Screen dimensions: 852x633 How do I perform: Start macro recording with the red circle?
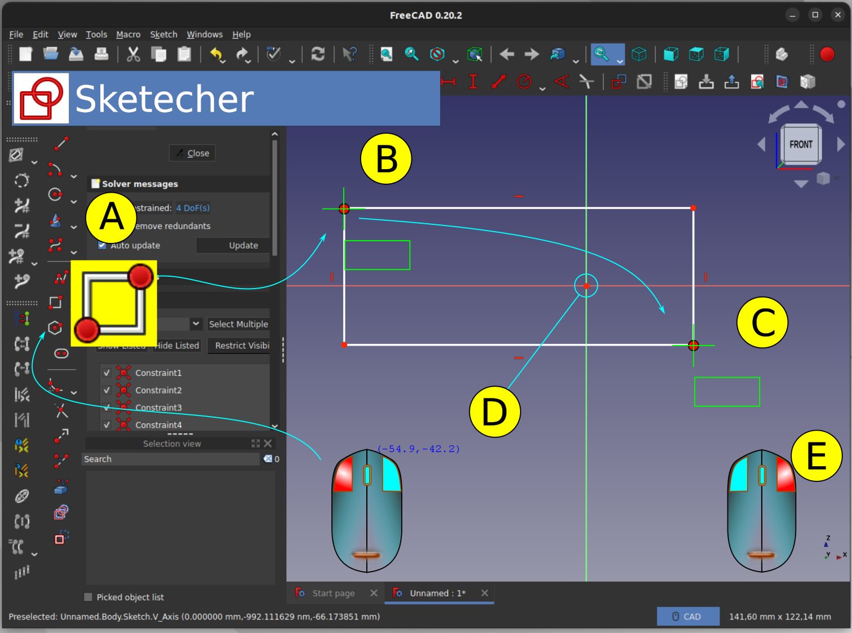tap(827, 54)
